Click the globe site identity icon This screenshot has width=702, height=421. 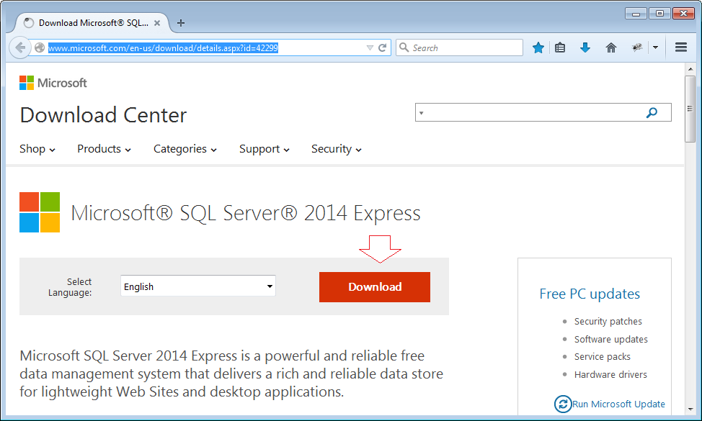(x=40, y=47)
